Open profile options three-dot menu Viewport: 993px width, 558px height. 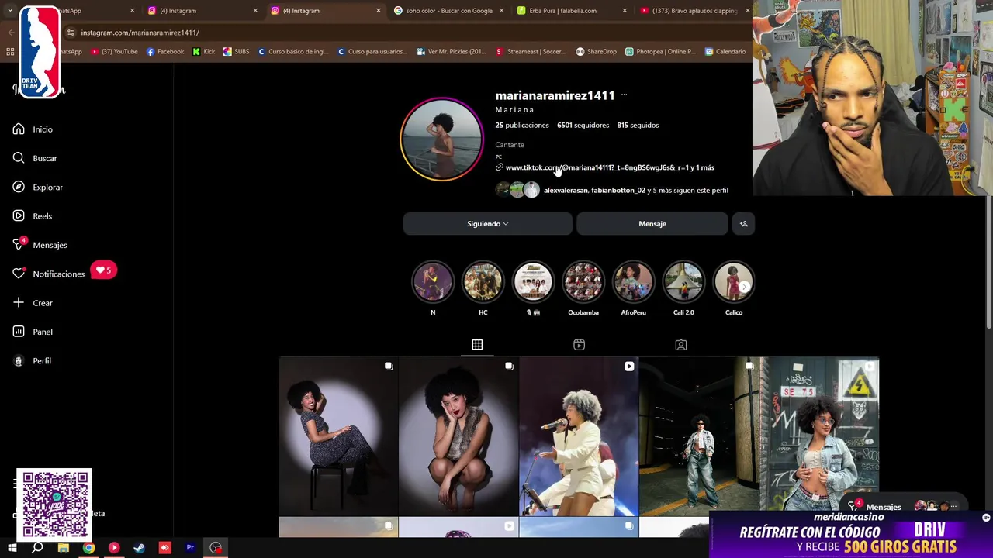tap(624, 95)
